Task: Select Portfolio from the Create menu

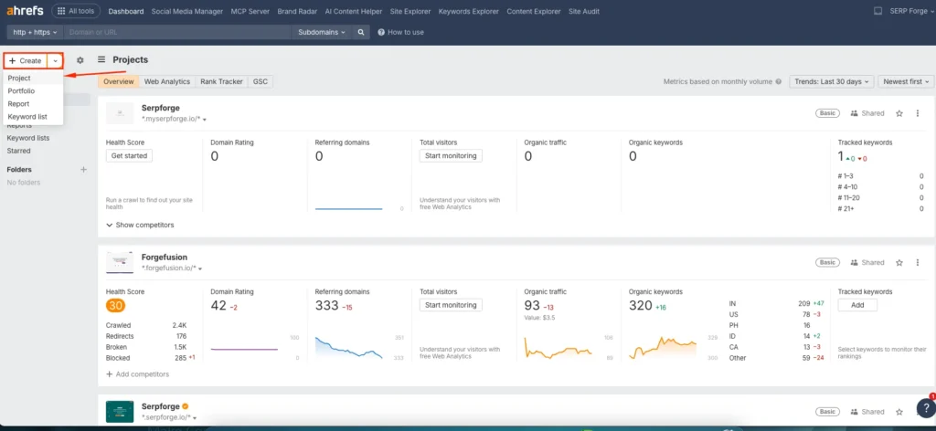Action: click(21, 91)
